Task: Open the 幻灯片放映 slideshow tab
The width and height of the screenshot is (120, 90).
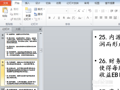Action: click(x=72, y=3)
